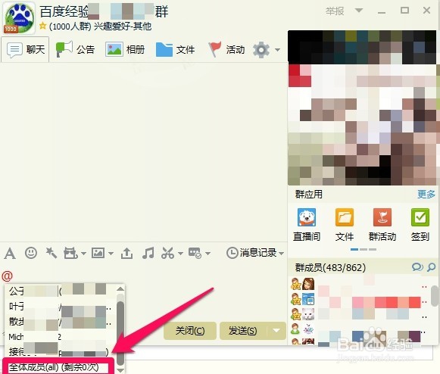Click the group apps page indicator dots

[364, 249]
